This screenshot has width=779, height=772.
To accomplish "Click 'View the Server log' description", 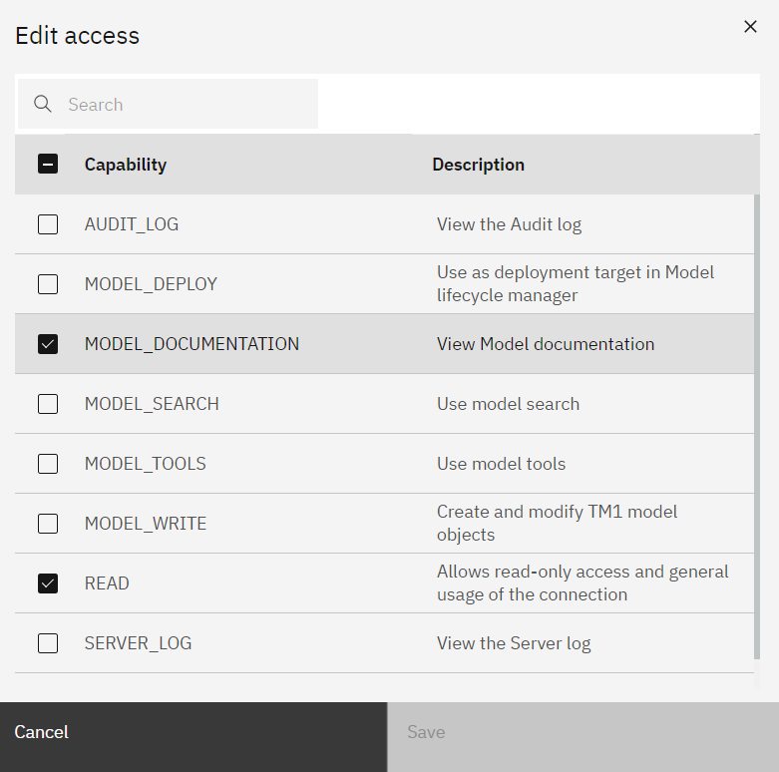I will click(514, 643).
